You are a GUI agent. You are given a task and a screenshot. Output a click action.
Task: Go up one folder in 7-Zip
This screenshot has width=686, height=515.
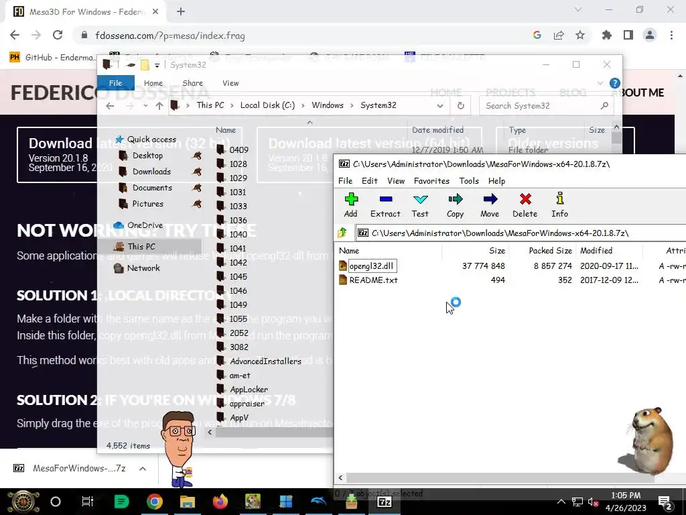coord(342,233)
